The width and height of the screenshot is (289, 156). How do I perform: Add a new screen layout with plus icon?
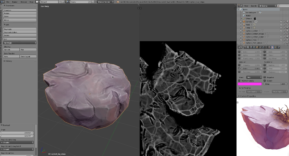[60, 2]
